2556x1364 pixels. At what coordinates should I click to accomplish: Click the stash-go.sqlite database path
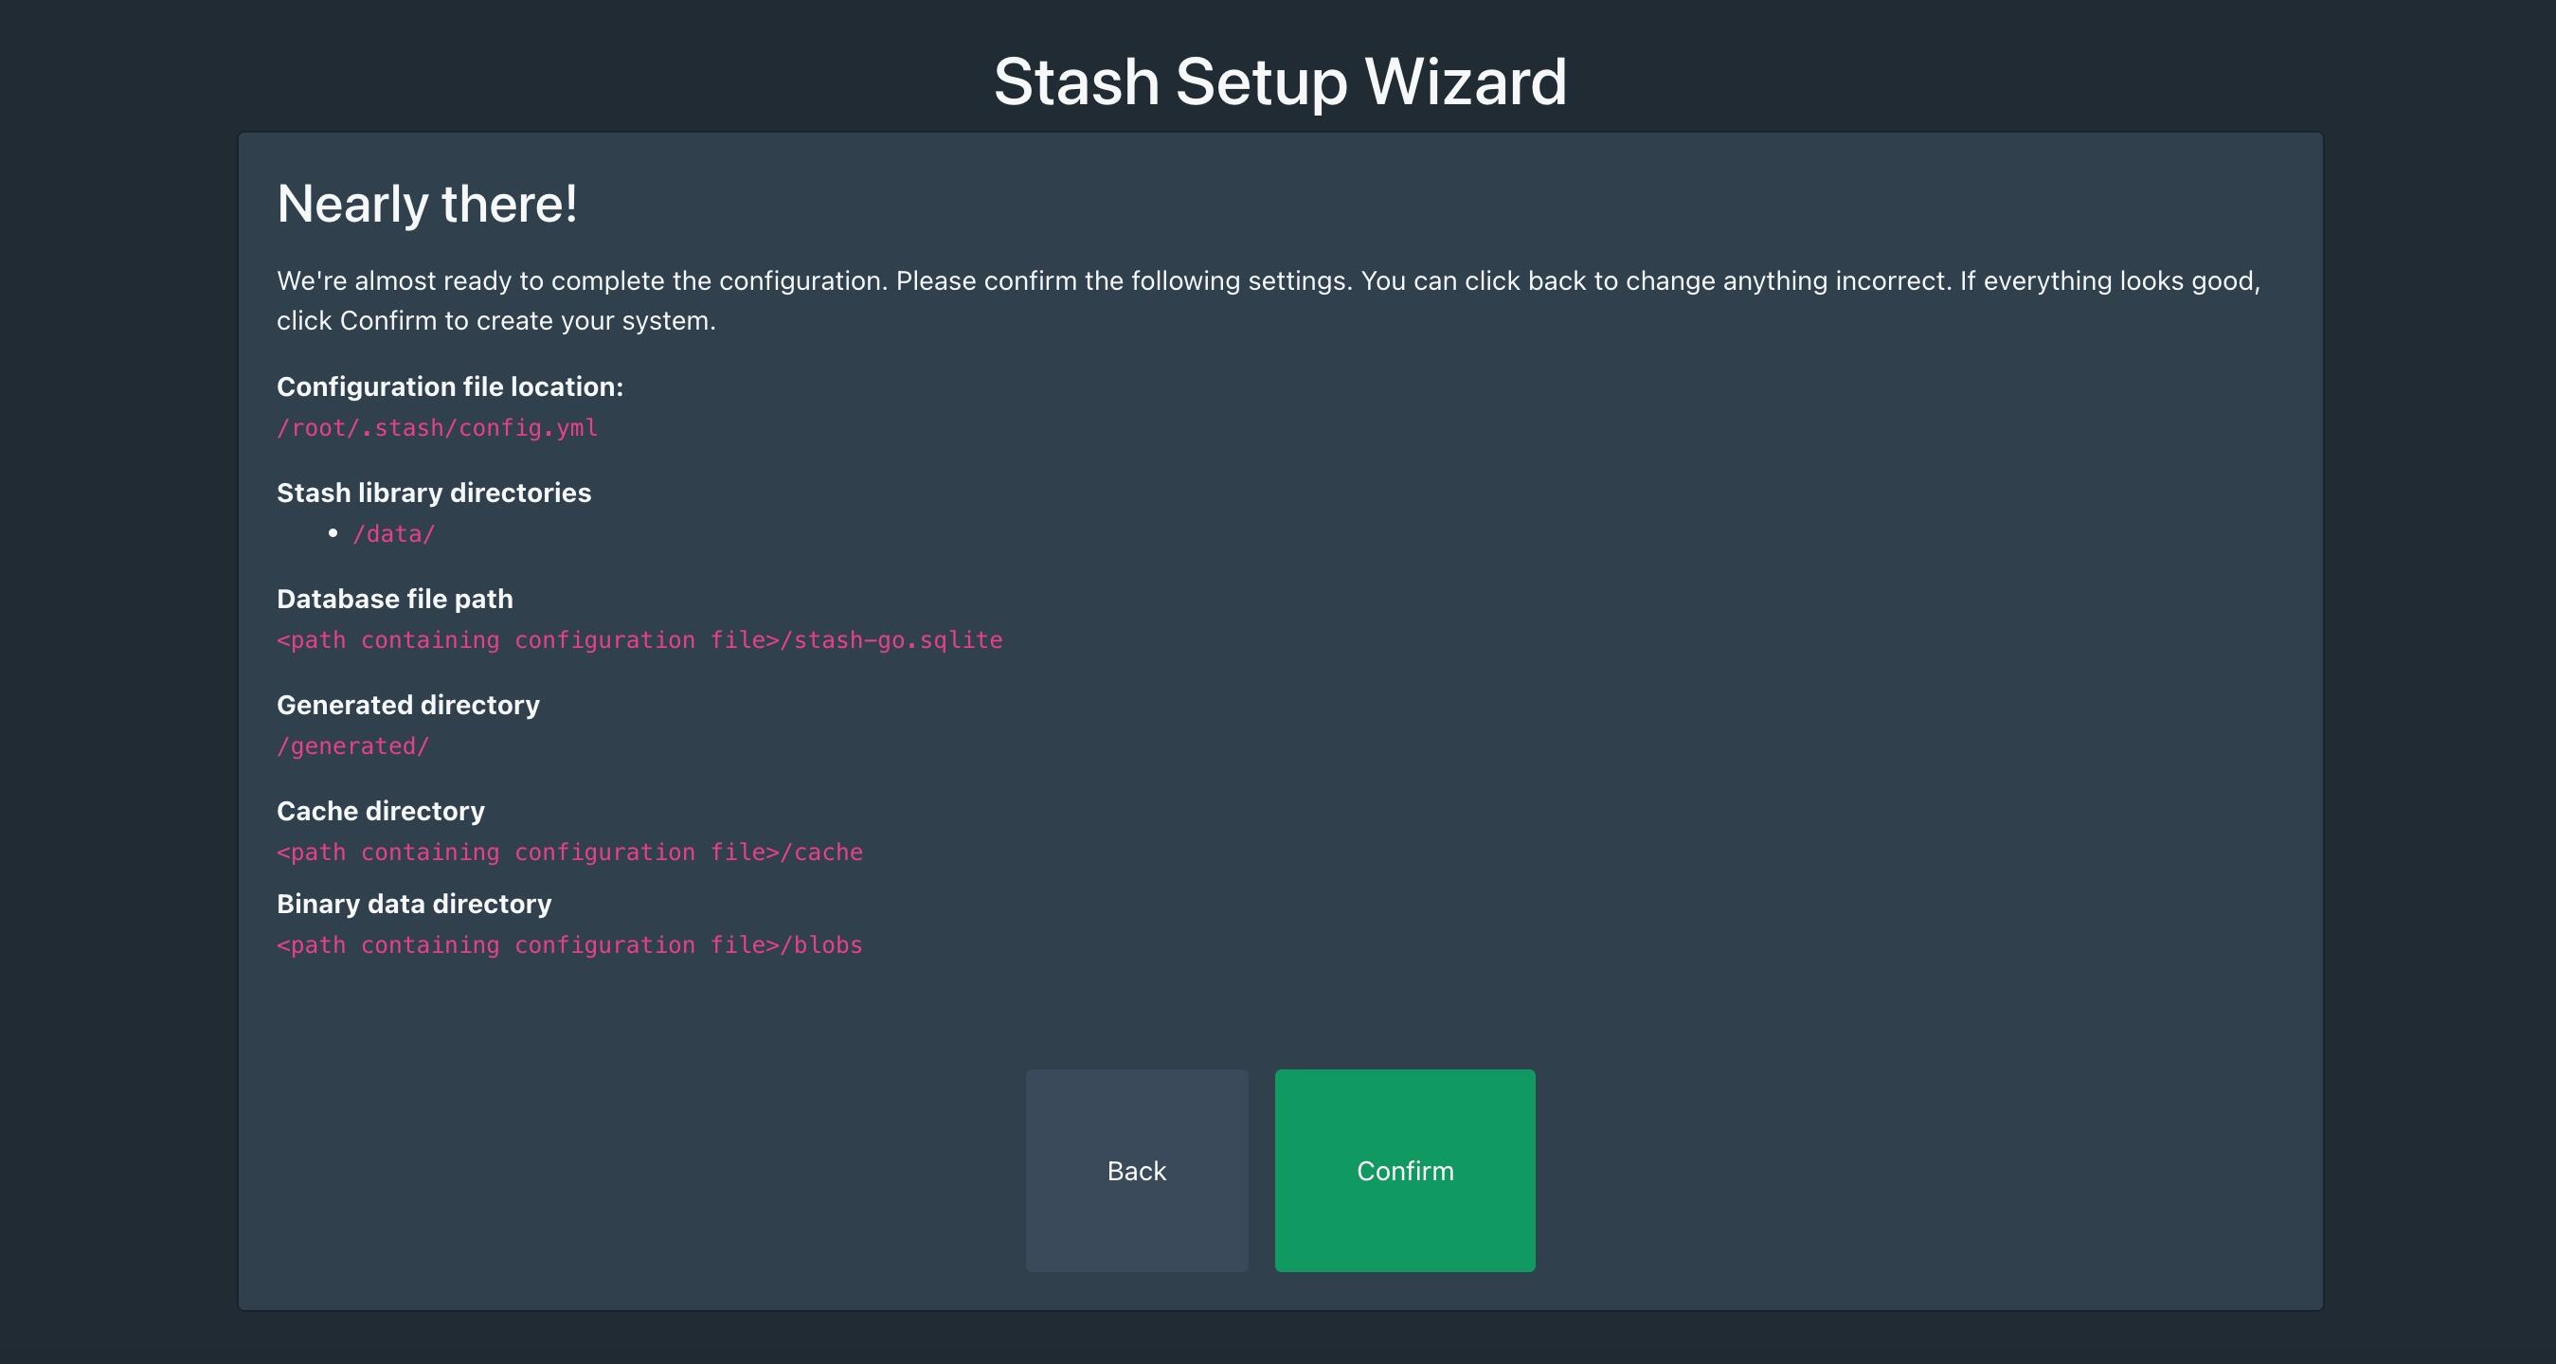639,639
